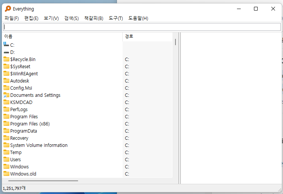The image size is (283, 194).
Task: Select the Config.Msi folder icon
Action: pyautogui.click(x=6, y=88)
